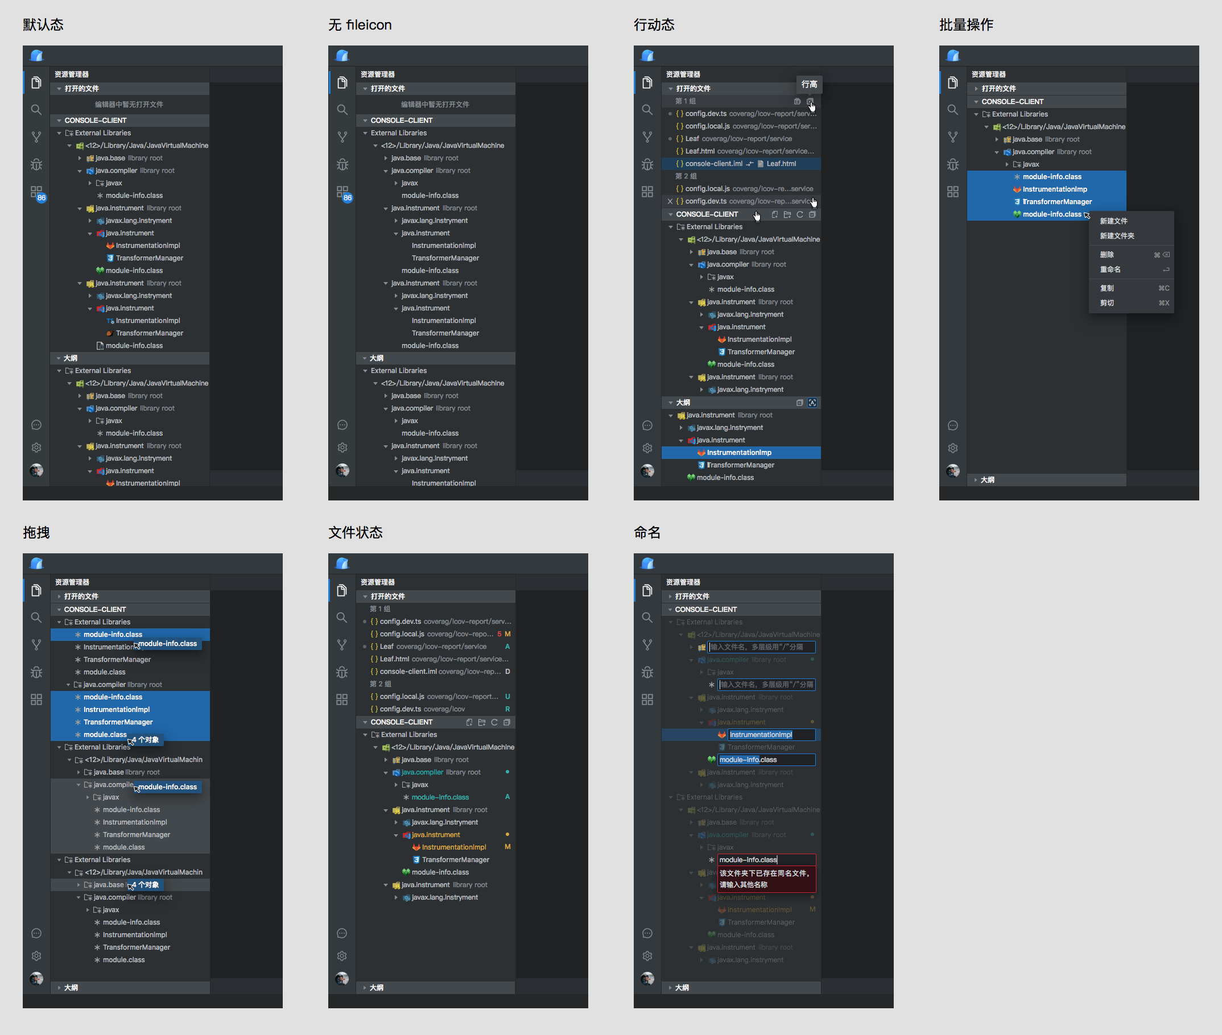Expand 打开的文件 section in 批量操作 panel

(x=998, y=89)
